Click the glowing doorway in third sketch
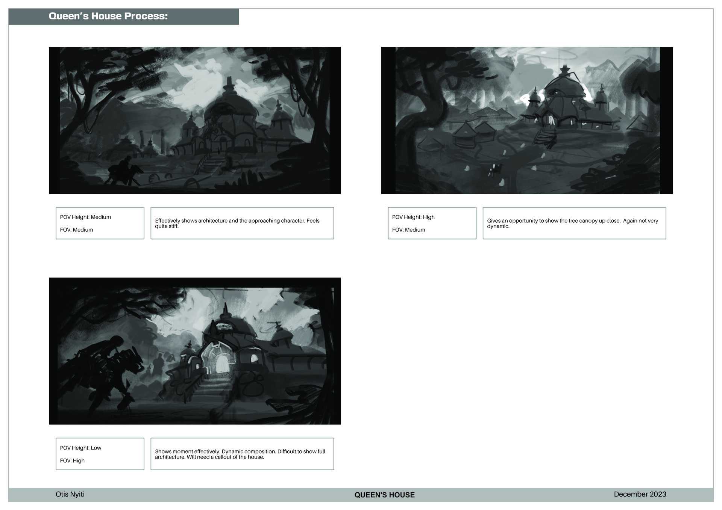Image resolution: width=722 pixels, height=510 pixels. point(222,364)
